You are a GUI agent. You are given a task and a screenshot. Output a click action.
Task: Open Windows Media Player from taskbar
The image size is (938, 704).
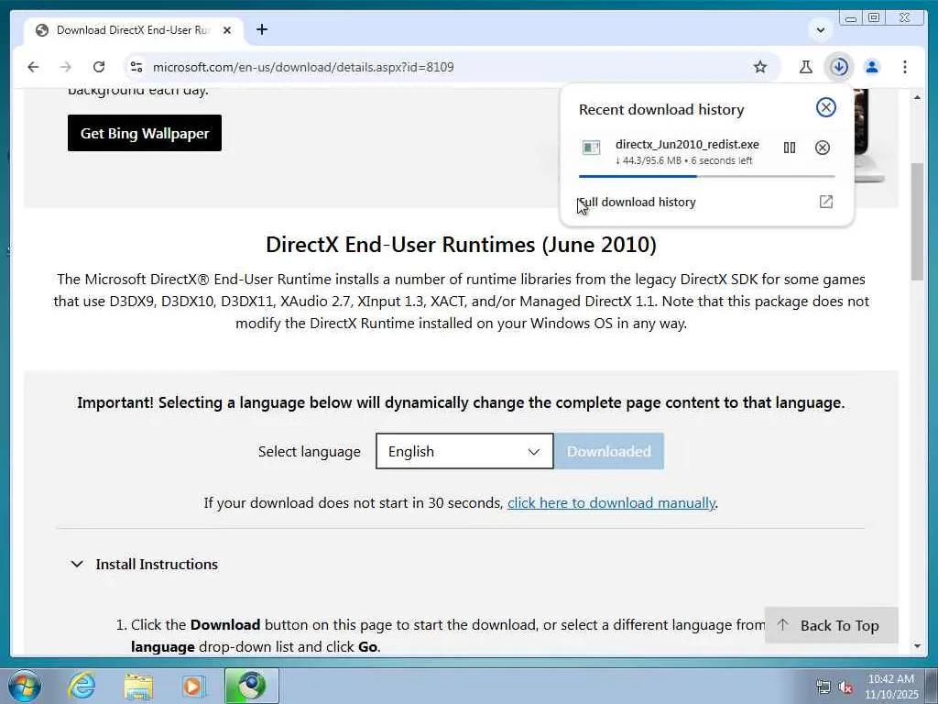[194, 686]
